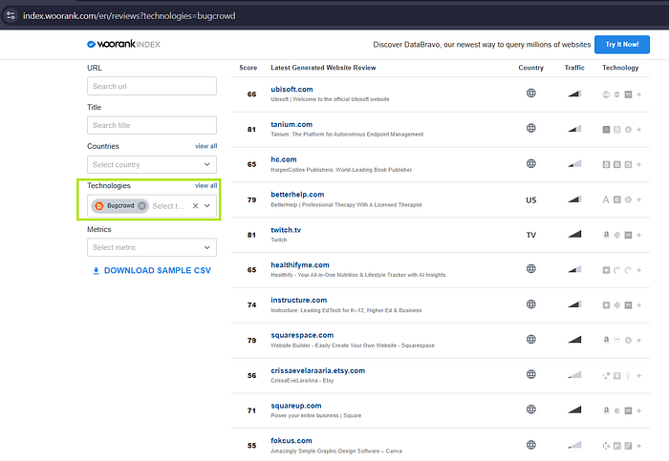Click traffic bars icon for twitch.tv
This screenshot has width=669, height=461.
pos(574,234)
